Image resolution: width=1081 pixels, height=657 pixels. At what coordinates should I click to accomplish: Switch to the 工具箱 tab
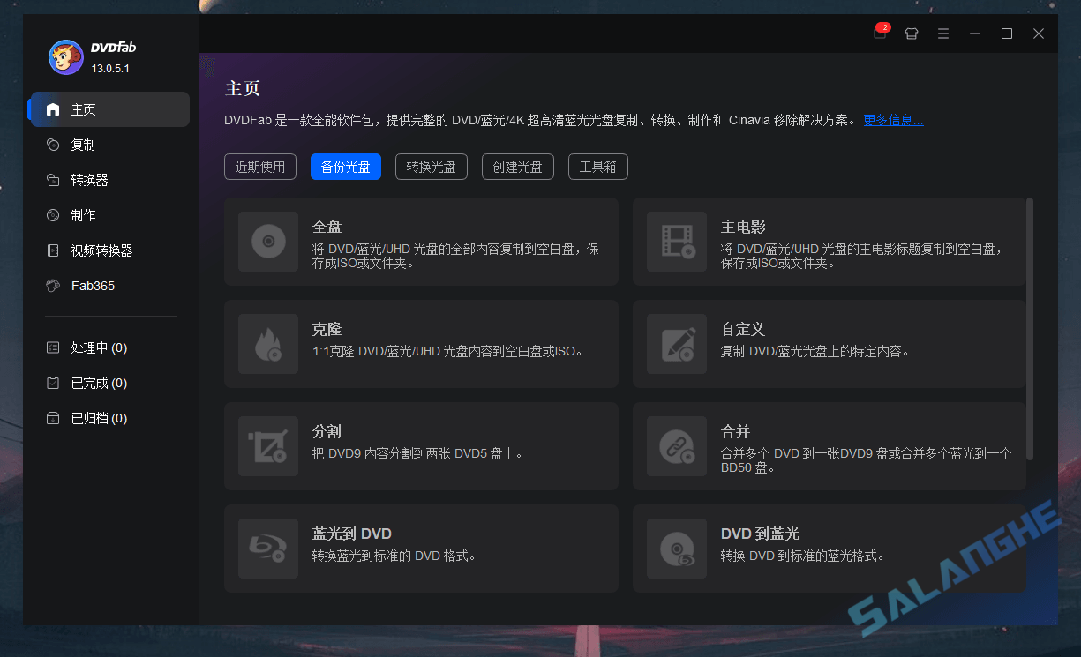(x=597, y=166)
